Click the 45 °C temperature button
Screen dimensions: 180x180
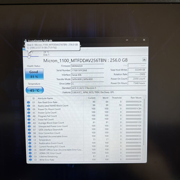[x=35, y=90]
